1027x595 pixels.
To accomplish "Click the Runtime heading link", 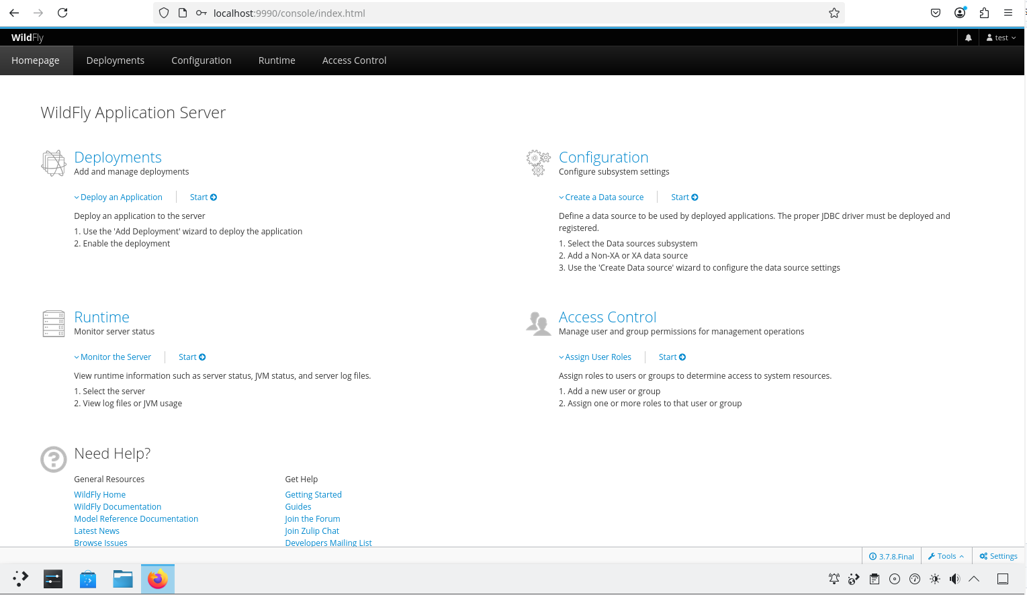I will (x=101, y=317).
